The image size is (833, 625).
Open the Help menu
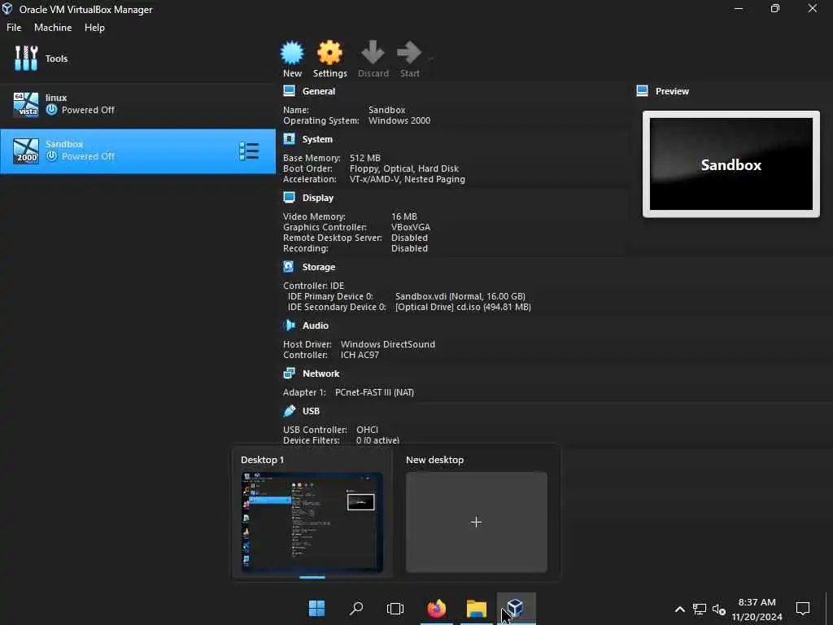(x=94, y=27)
